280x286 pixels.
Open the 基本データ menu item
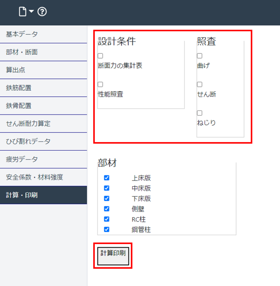[43, 34]
